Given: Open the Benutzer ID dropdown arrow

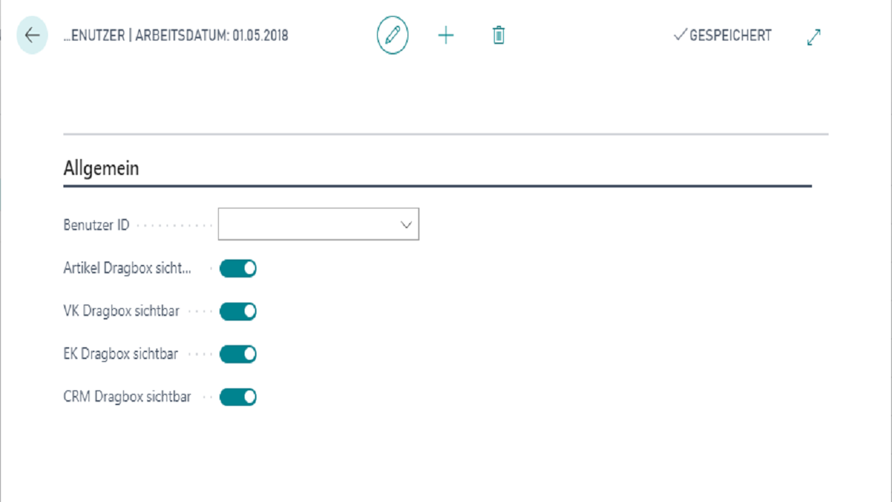Looking at the screenshot, I should click(406, 225).
